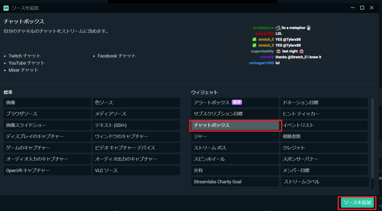The width and height of the screenshot is (382, 211).
Task: Select the 色ソース source
Action: coord(136,102)
